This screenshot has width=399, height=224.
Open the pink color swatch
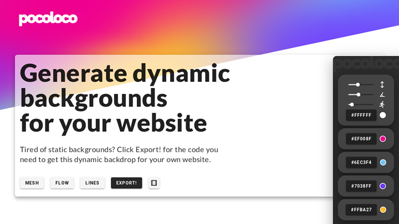(x=382, y=138)
